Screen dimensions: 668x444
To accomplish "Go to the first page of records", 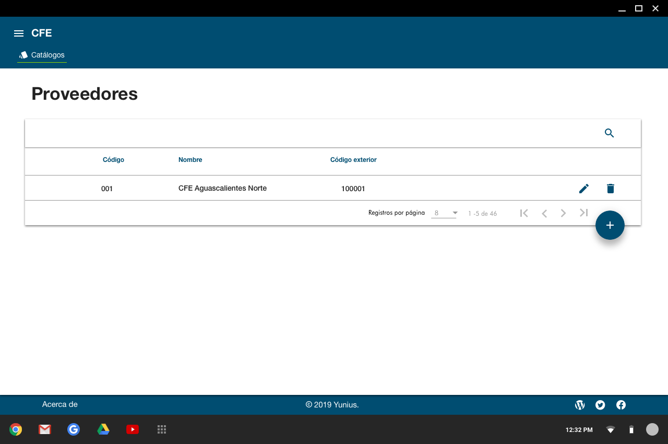I will point(524,213).
